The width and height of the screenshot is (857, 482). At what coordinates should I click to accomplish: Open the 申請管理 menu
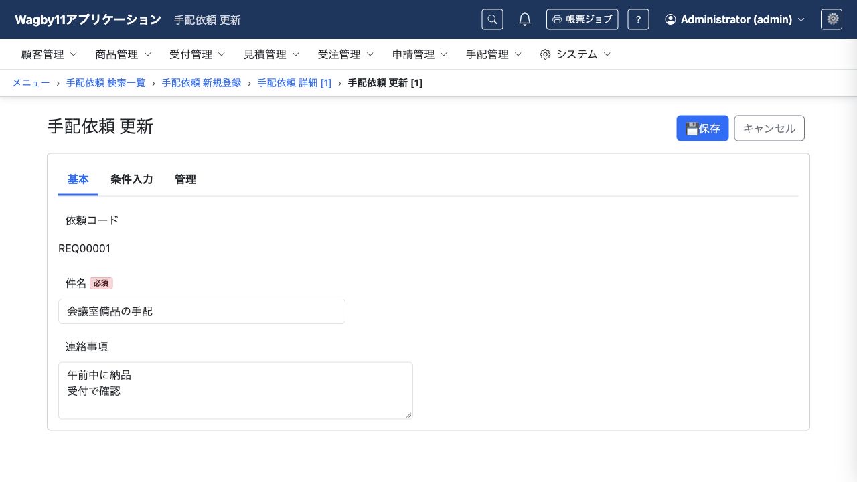click(420, 54)
